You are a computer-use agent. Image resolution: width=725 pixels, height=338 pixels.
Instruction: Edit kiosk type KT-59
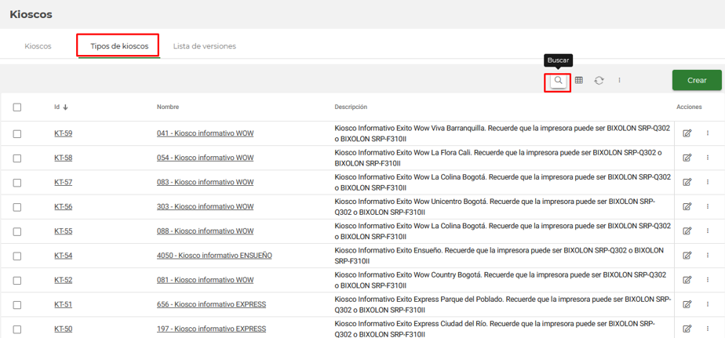click(687, 133)
